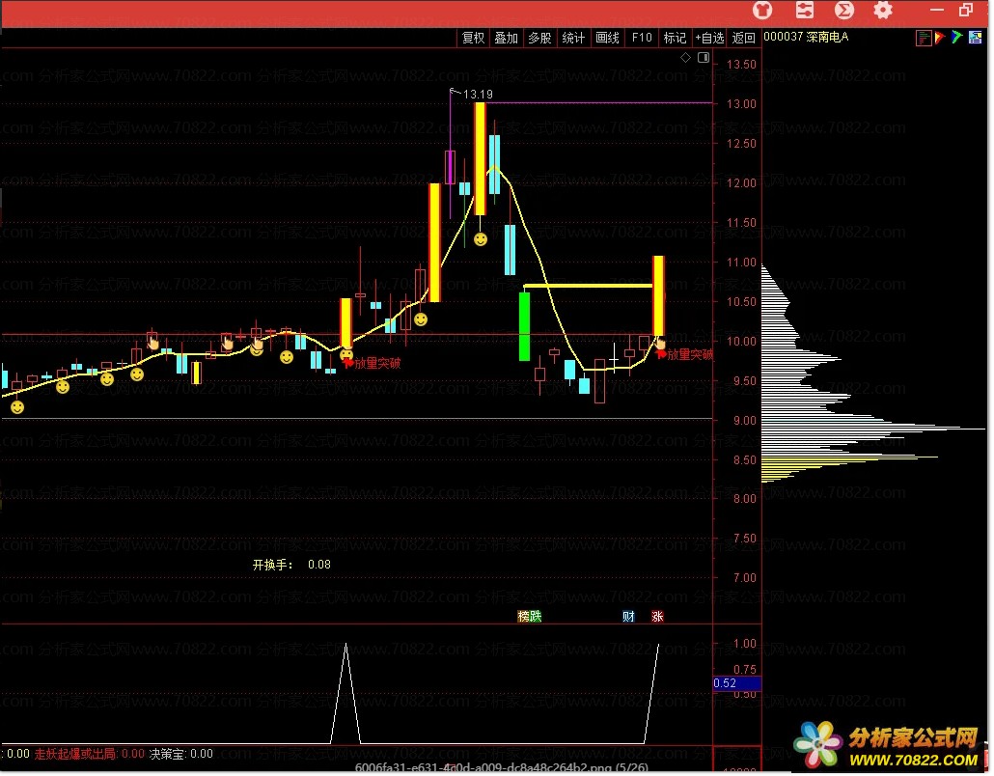Open settings gear icon
Viewport: 994px width, 776px height.
click(883, 10)
